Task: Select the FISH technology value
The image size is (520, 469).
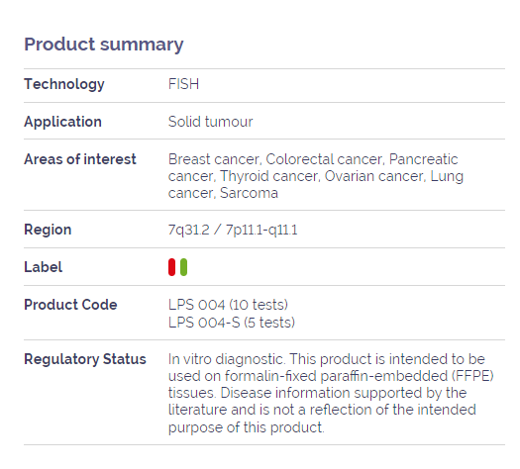Action: (x=183, y=84)
